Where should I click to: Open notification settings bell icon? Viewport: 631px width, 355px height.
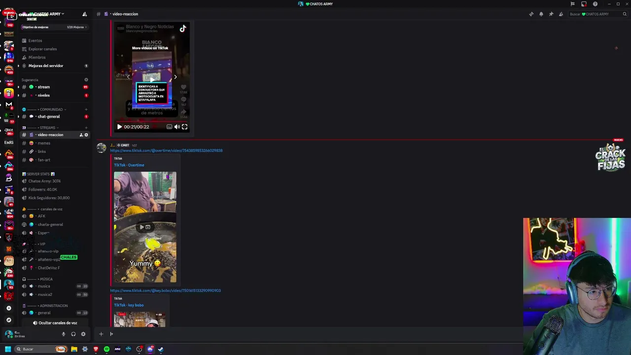(541, 14)
